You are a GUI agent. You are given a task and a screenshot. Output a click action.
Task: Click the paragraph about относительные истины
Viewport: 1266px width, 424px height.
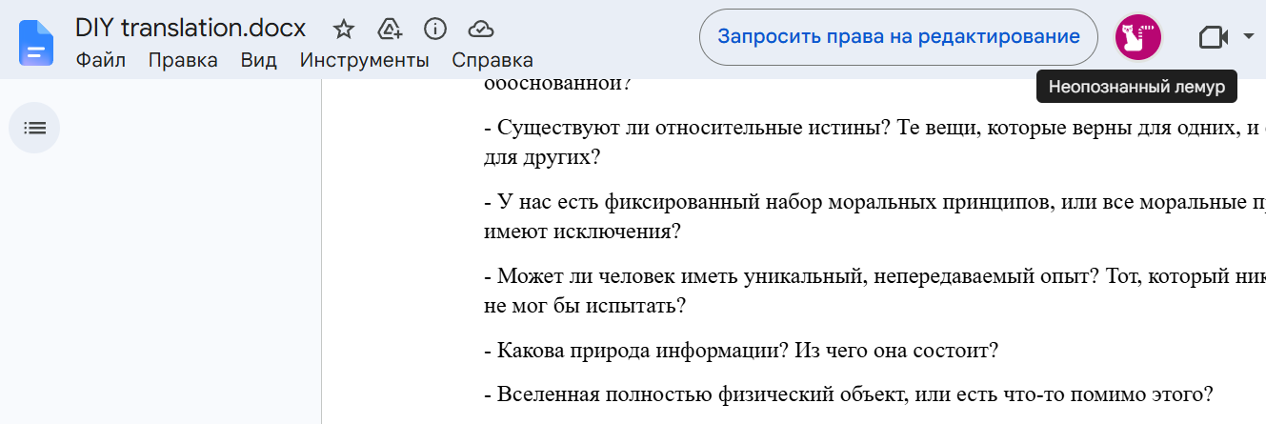[874, 144]
